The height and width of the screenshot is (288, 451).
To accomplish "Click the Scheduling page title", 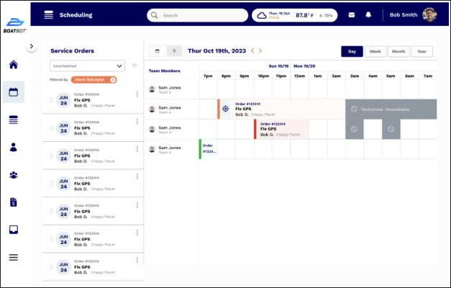I will click(76, 15).
